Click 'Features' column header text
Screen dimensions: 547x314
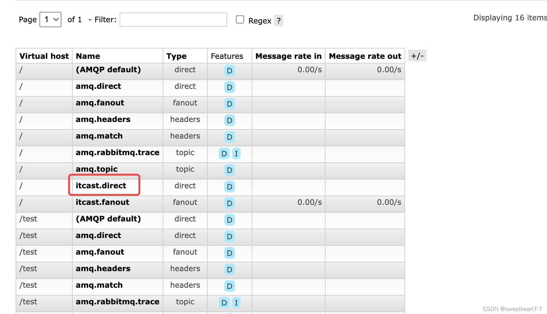(227, 56)
